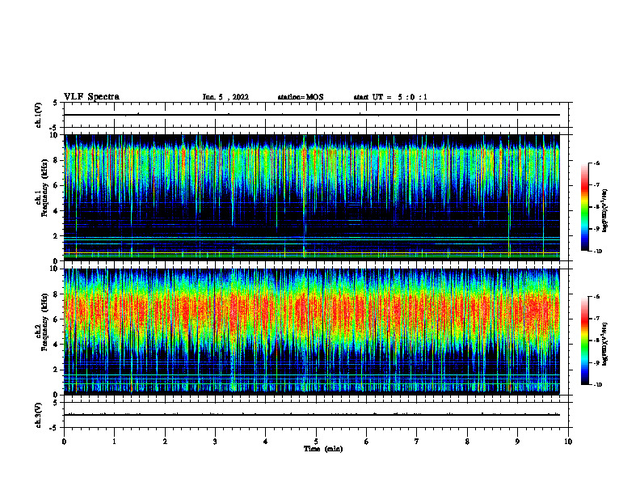Click the "Jan. 5 , 2022" date text
Screen dimensions: 640x495
click(225, 97)
